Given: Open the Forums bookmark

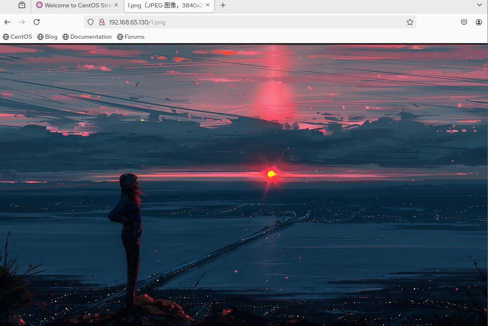Looking at the screenshot, I should tap(131, 37).
